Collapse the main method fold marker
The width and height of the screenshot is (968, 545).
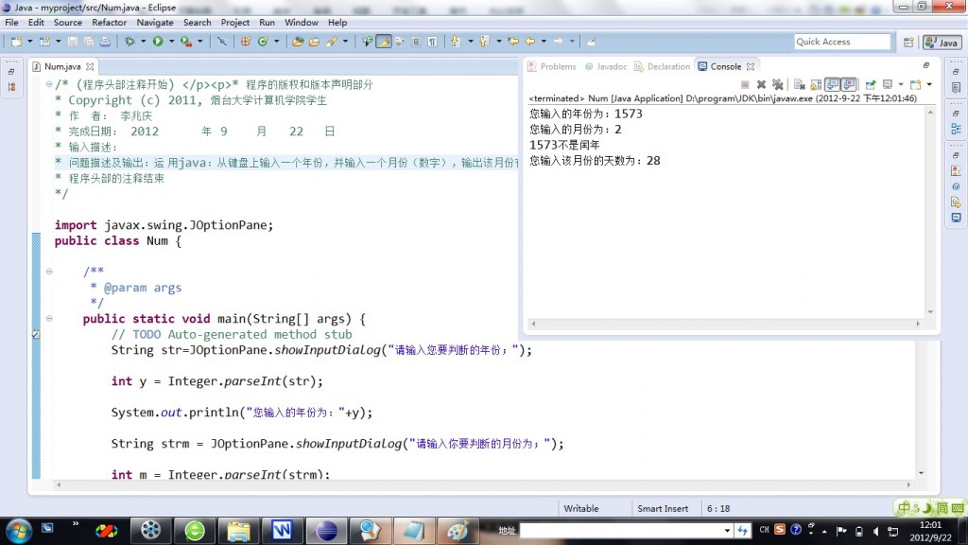(49, 318)
